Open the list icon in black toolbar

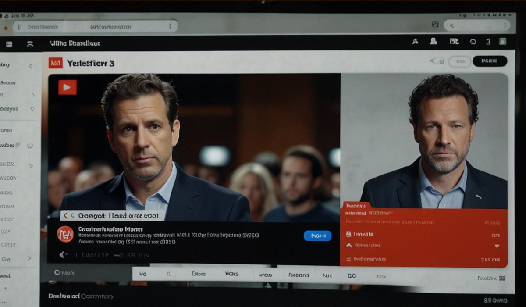(9, 44)
